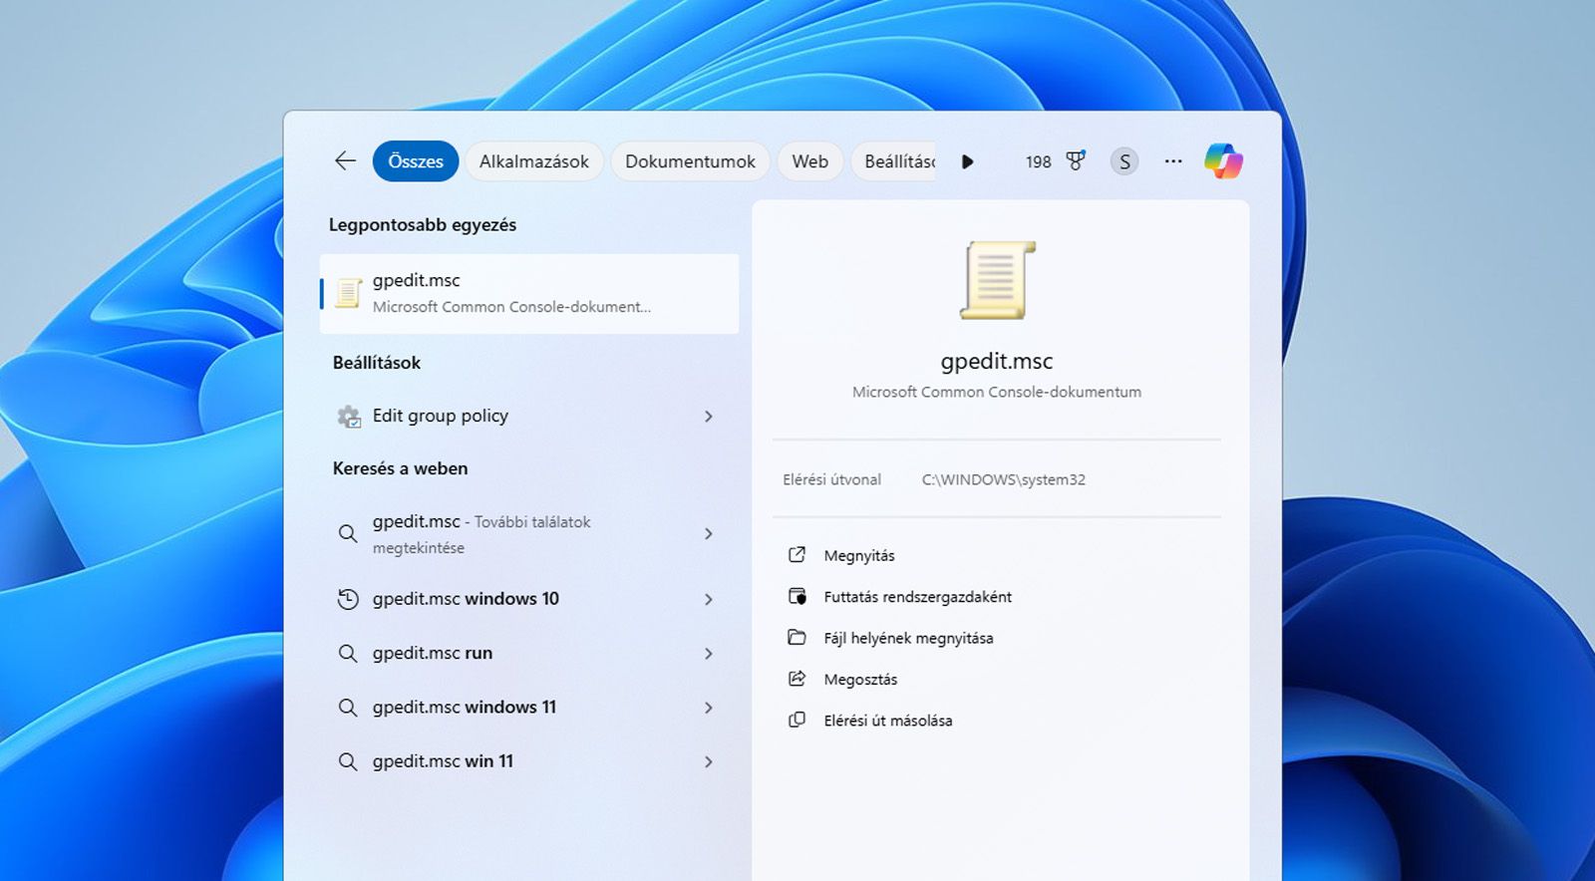Choose Elérési út másolása
The height and width of the screenshot is (881, 1595).
point(887,721)
